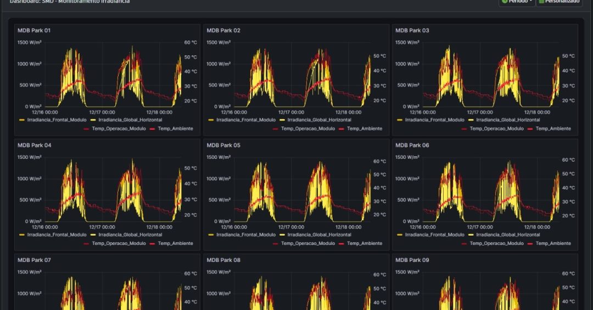This screenshot has width=593, height=310.
Task: Toggle Irradiancia_Global_Horizontal in Park 02 legend
Action: 315,120
